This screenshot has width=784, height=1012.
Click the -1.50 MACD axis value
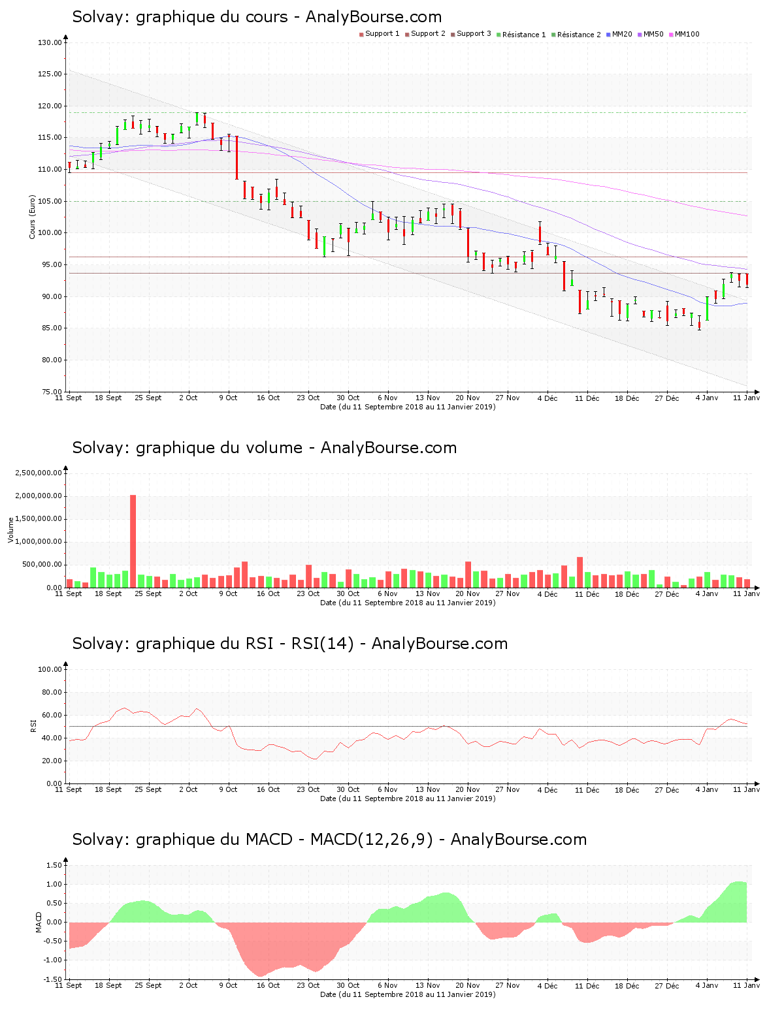(x=53, y=979)
